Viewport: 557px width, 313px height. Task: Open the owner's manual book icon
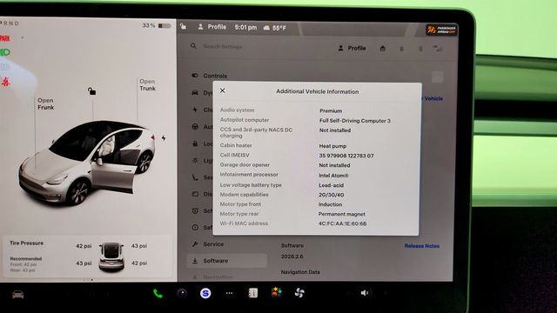253,293
